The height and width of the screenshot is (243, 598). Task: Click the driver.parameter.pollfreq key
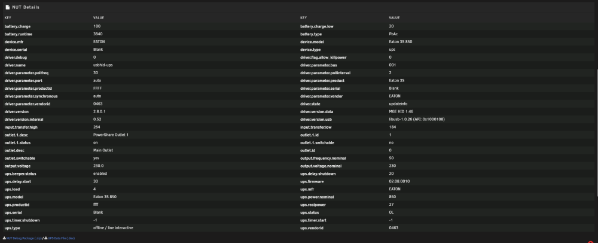[26, 73]
